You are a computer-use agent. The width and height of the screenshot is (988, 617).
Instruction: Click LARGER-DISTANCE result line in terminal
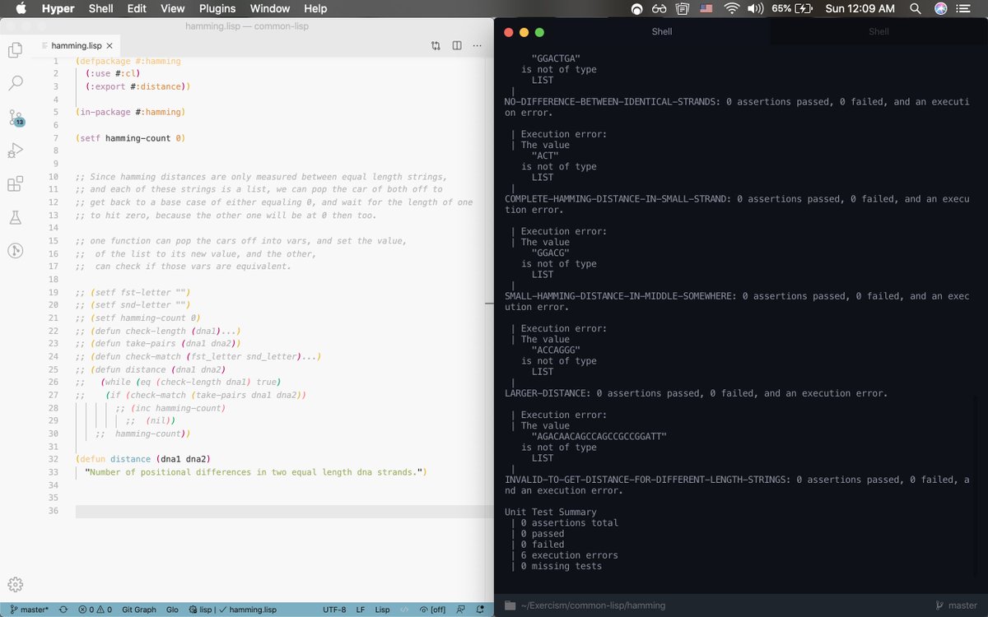(x=696, y=393)
